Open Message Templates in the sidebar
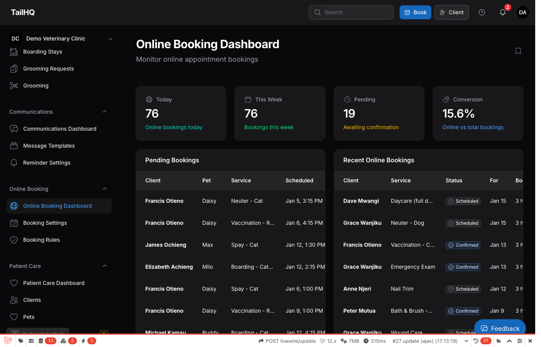This screenshot has width=541, height=347. click(x=49, y=146)
